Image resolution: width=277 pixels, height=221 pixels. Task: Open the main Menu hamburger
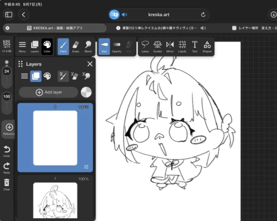click(22, 47)
